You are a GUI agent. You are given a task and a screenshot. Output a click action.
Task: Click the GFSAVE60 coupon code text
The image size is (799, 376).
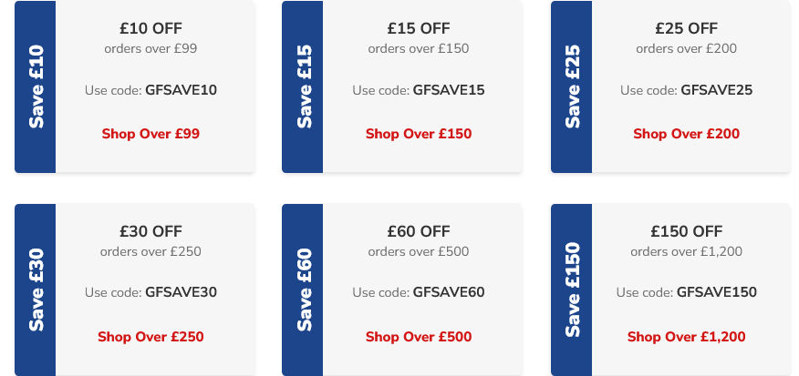(x=449, y=292)
